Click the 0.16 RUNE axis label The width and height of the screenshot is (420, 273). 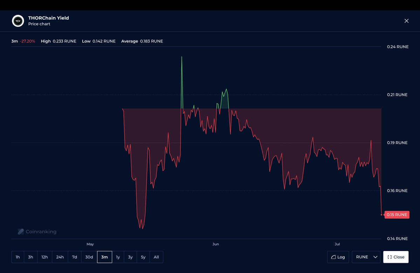397,190
